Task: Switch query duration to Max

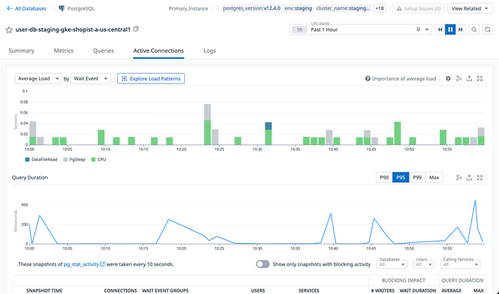Action: click(434, 177)
